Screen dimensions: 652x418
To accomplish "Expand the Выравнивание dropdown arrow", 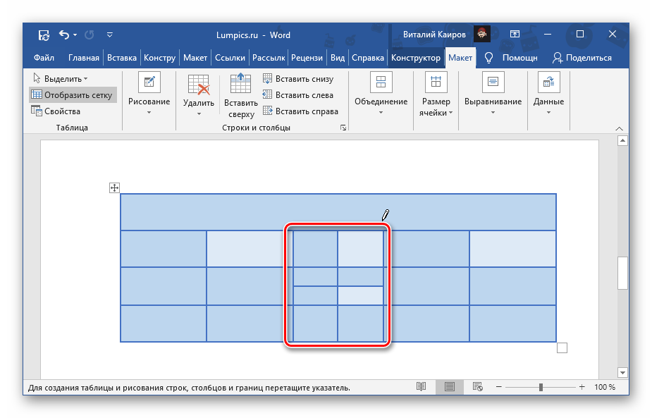I will point(493,113).
